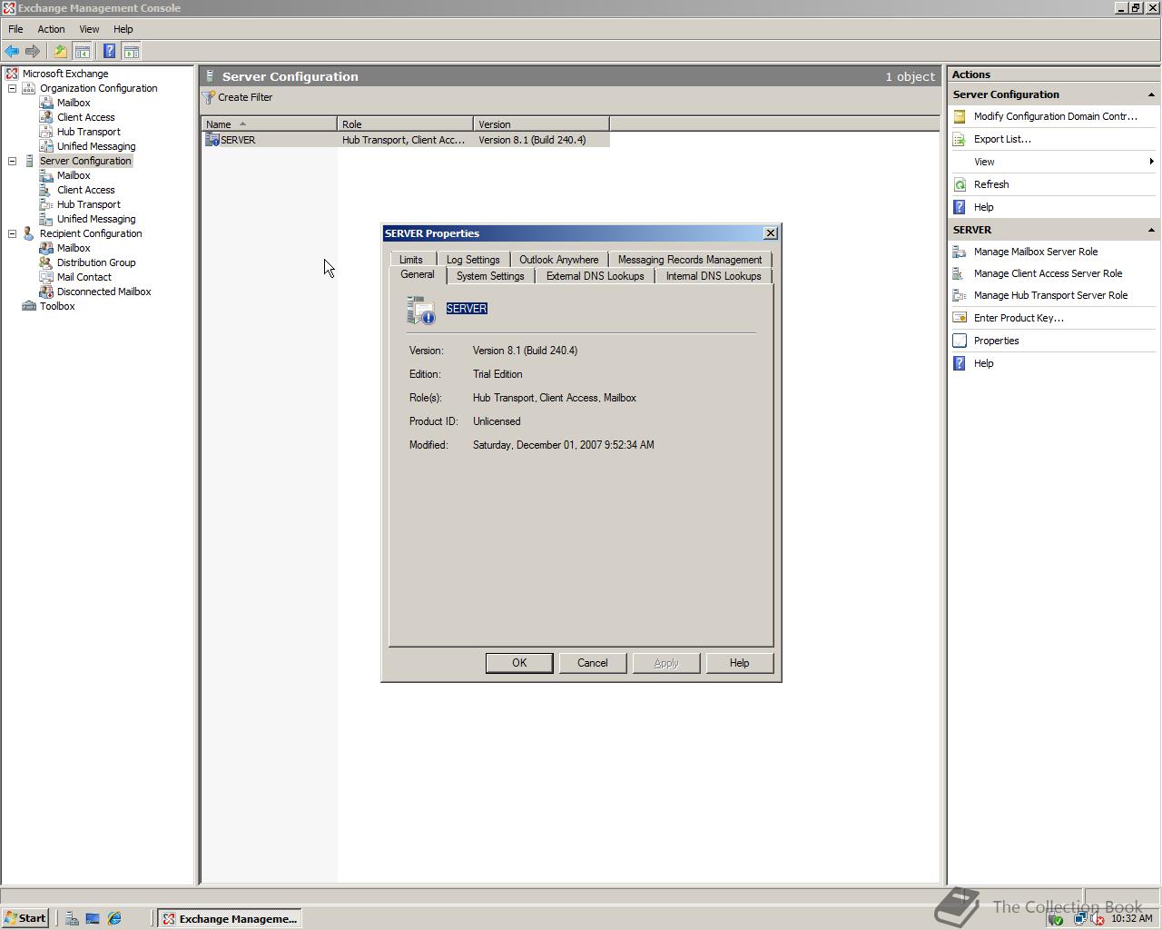Click Properties in the SERVER actions

click(996, 341)
